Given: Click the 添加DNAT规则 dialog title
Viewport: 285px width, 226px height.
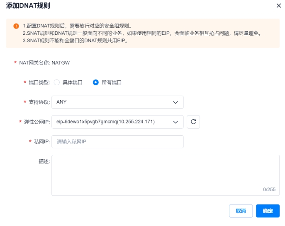Looking at the screenshot, I should point(28,6).
